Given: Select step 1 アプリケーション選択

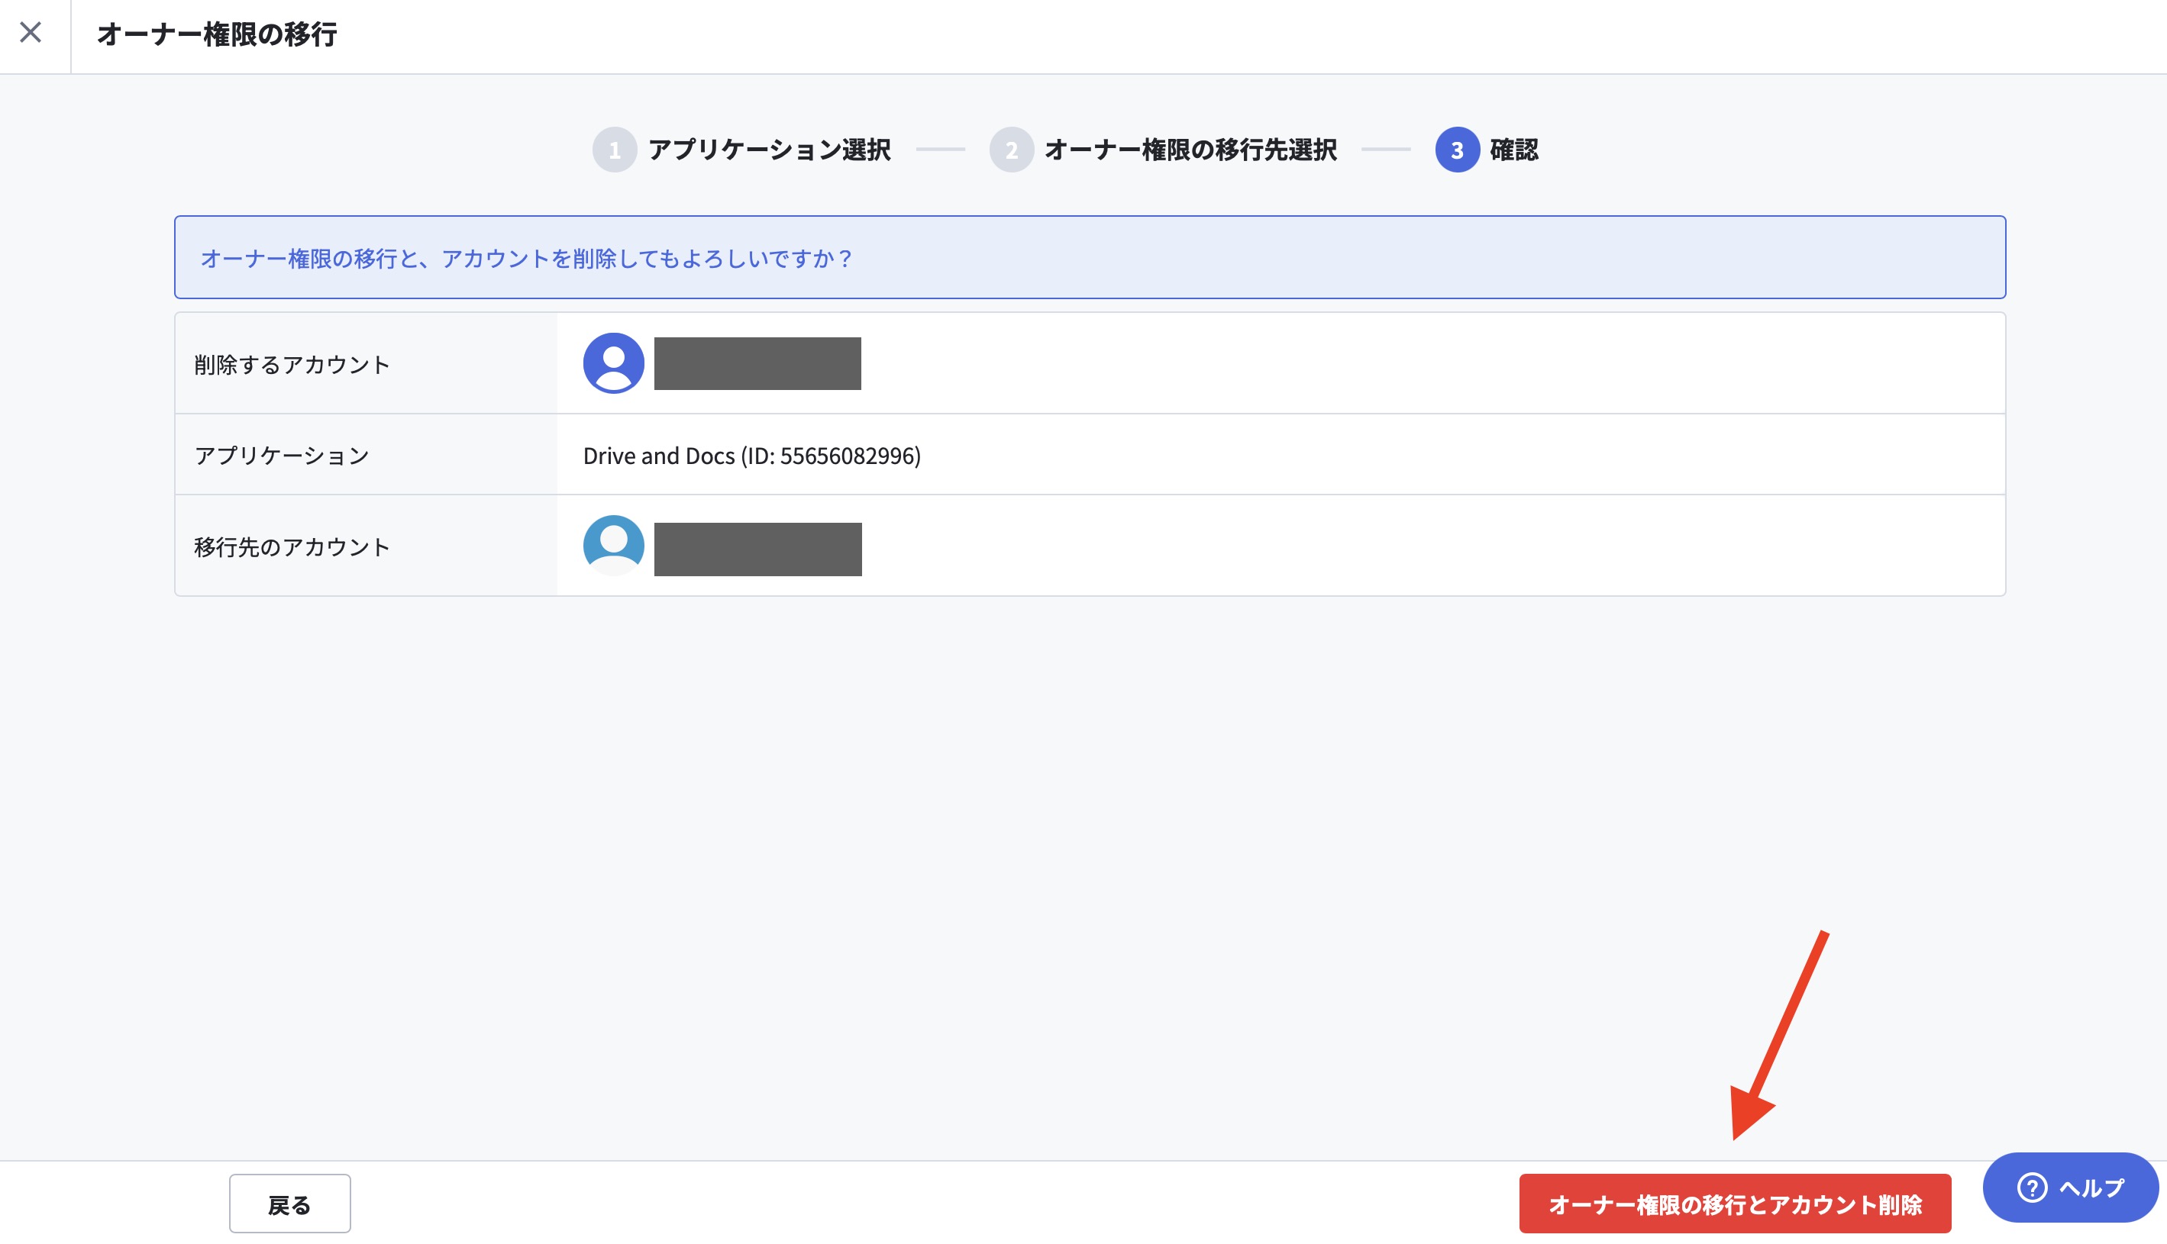Looking at the screenshot, I should point(742,150).
